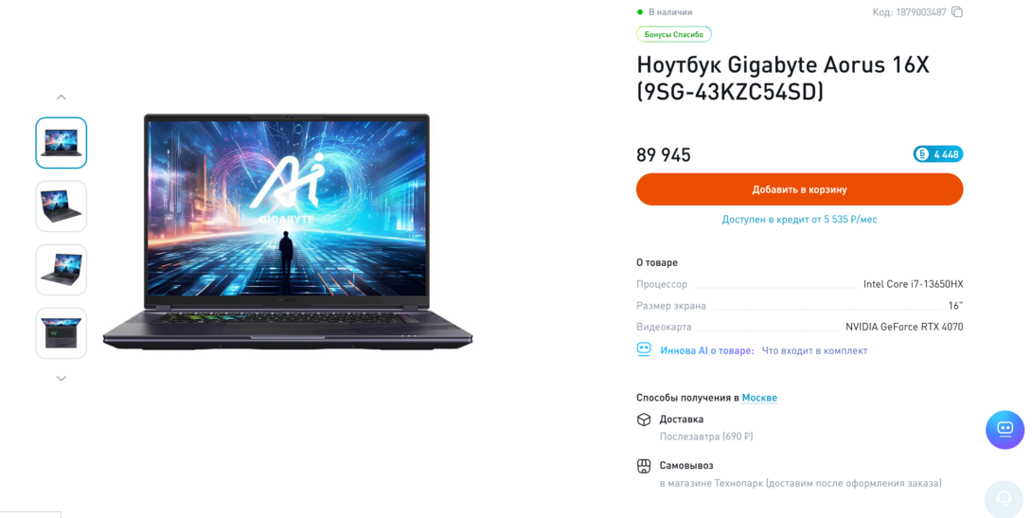Show more thumbnails with the down chevron

tap(62, 379)
